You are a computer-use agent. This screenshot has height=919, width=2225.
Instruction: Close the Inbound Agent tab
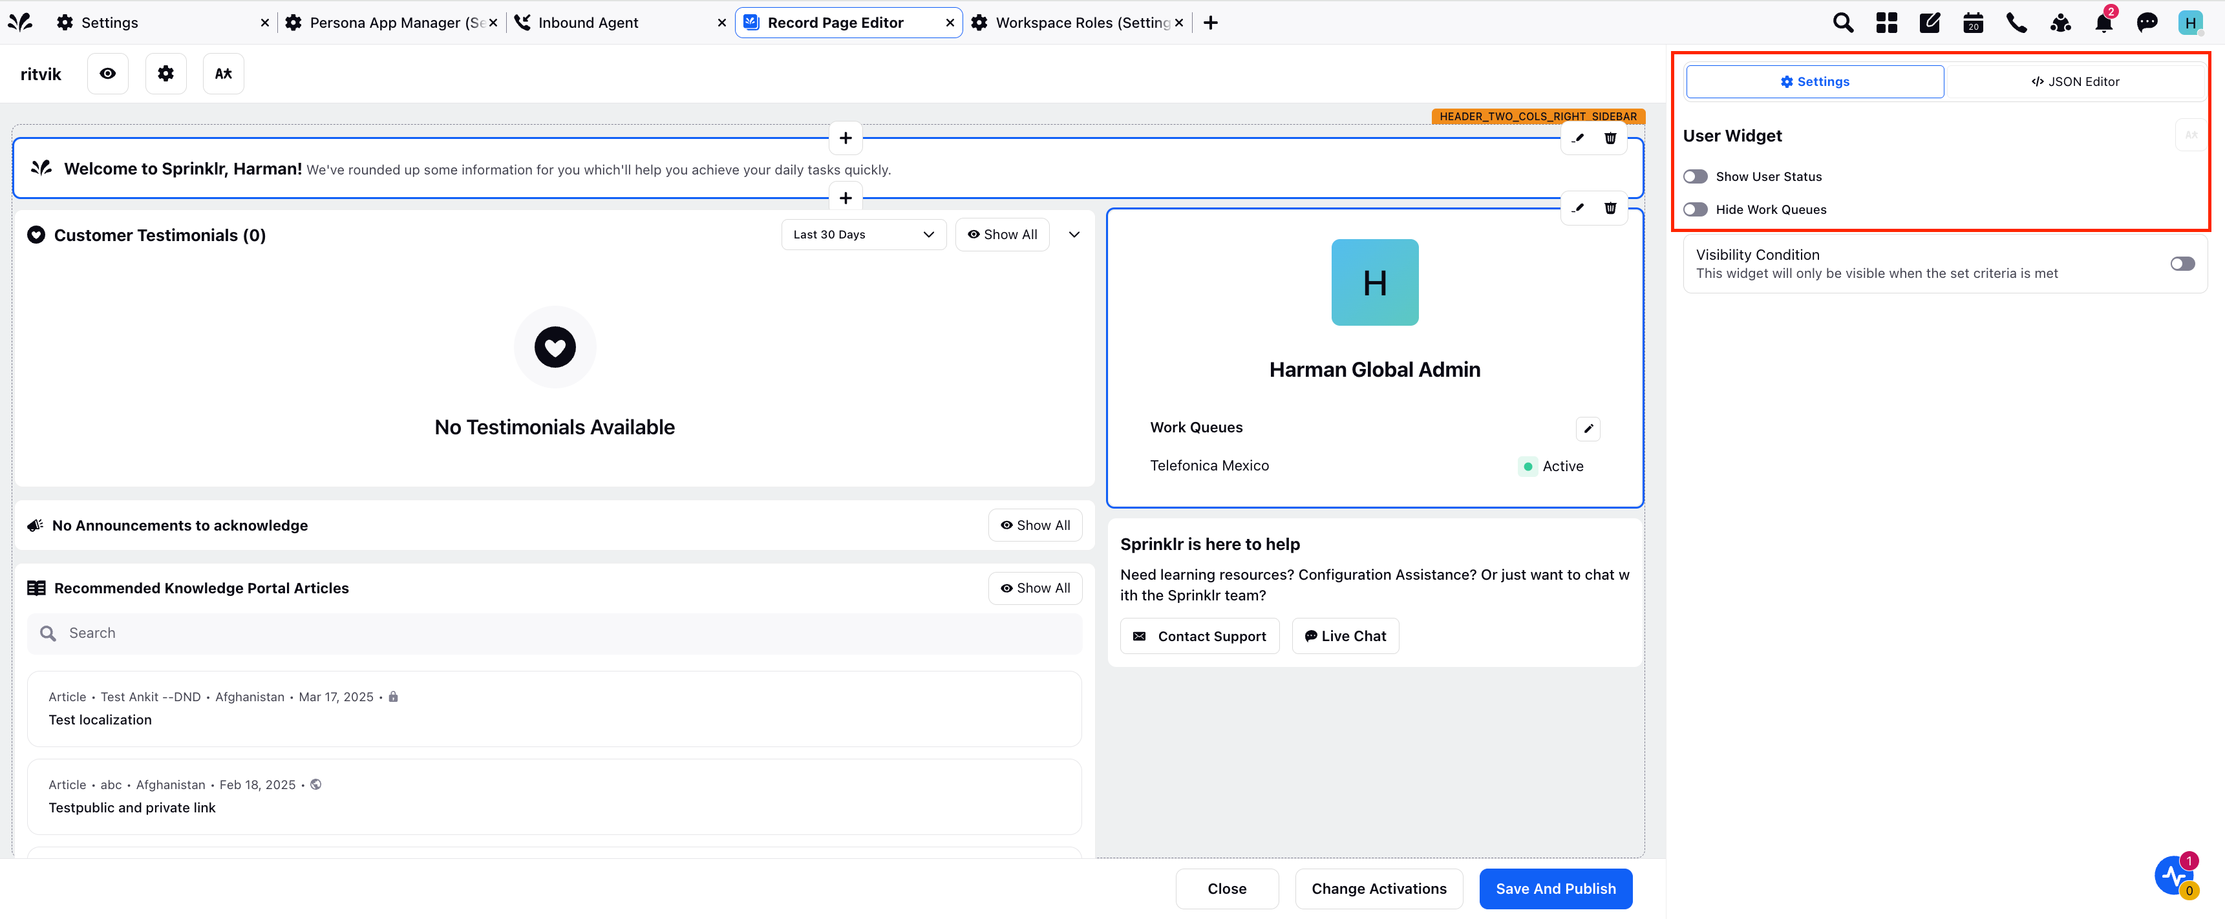tap(721, 23)
